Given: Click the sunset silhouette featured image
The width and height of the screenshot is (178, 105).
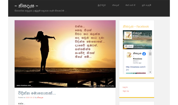Looking at the screenshot, I should (65, 54).
